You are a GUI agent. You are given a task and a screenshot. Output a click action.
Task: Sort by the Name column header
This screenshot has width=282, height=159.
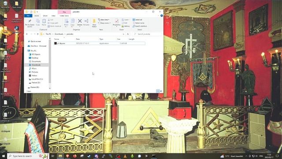tap(56, 39)
